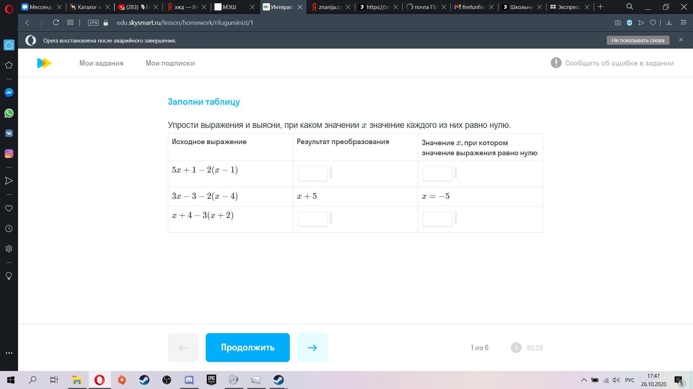Add the page to bookmarks with the heart icon
This screenshot has width=693, height=389.
coord(653,23)
